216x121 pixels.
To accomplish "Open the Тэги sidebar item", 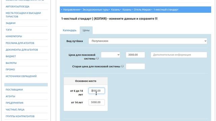I will [x=8, y=30].
